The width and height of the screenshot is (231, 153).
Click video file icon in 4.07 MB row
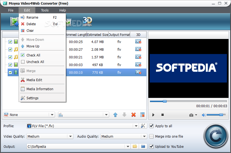coord(16,42)
